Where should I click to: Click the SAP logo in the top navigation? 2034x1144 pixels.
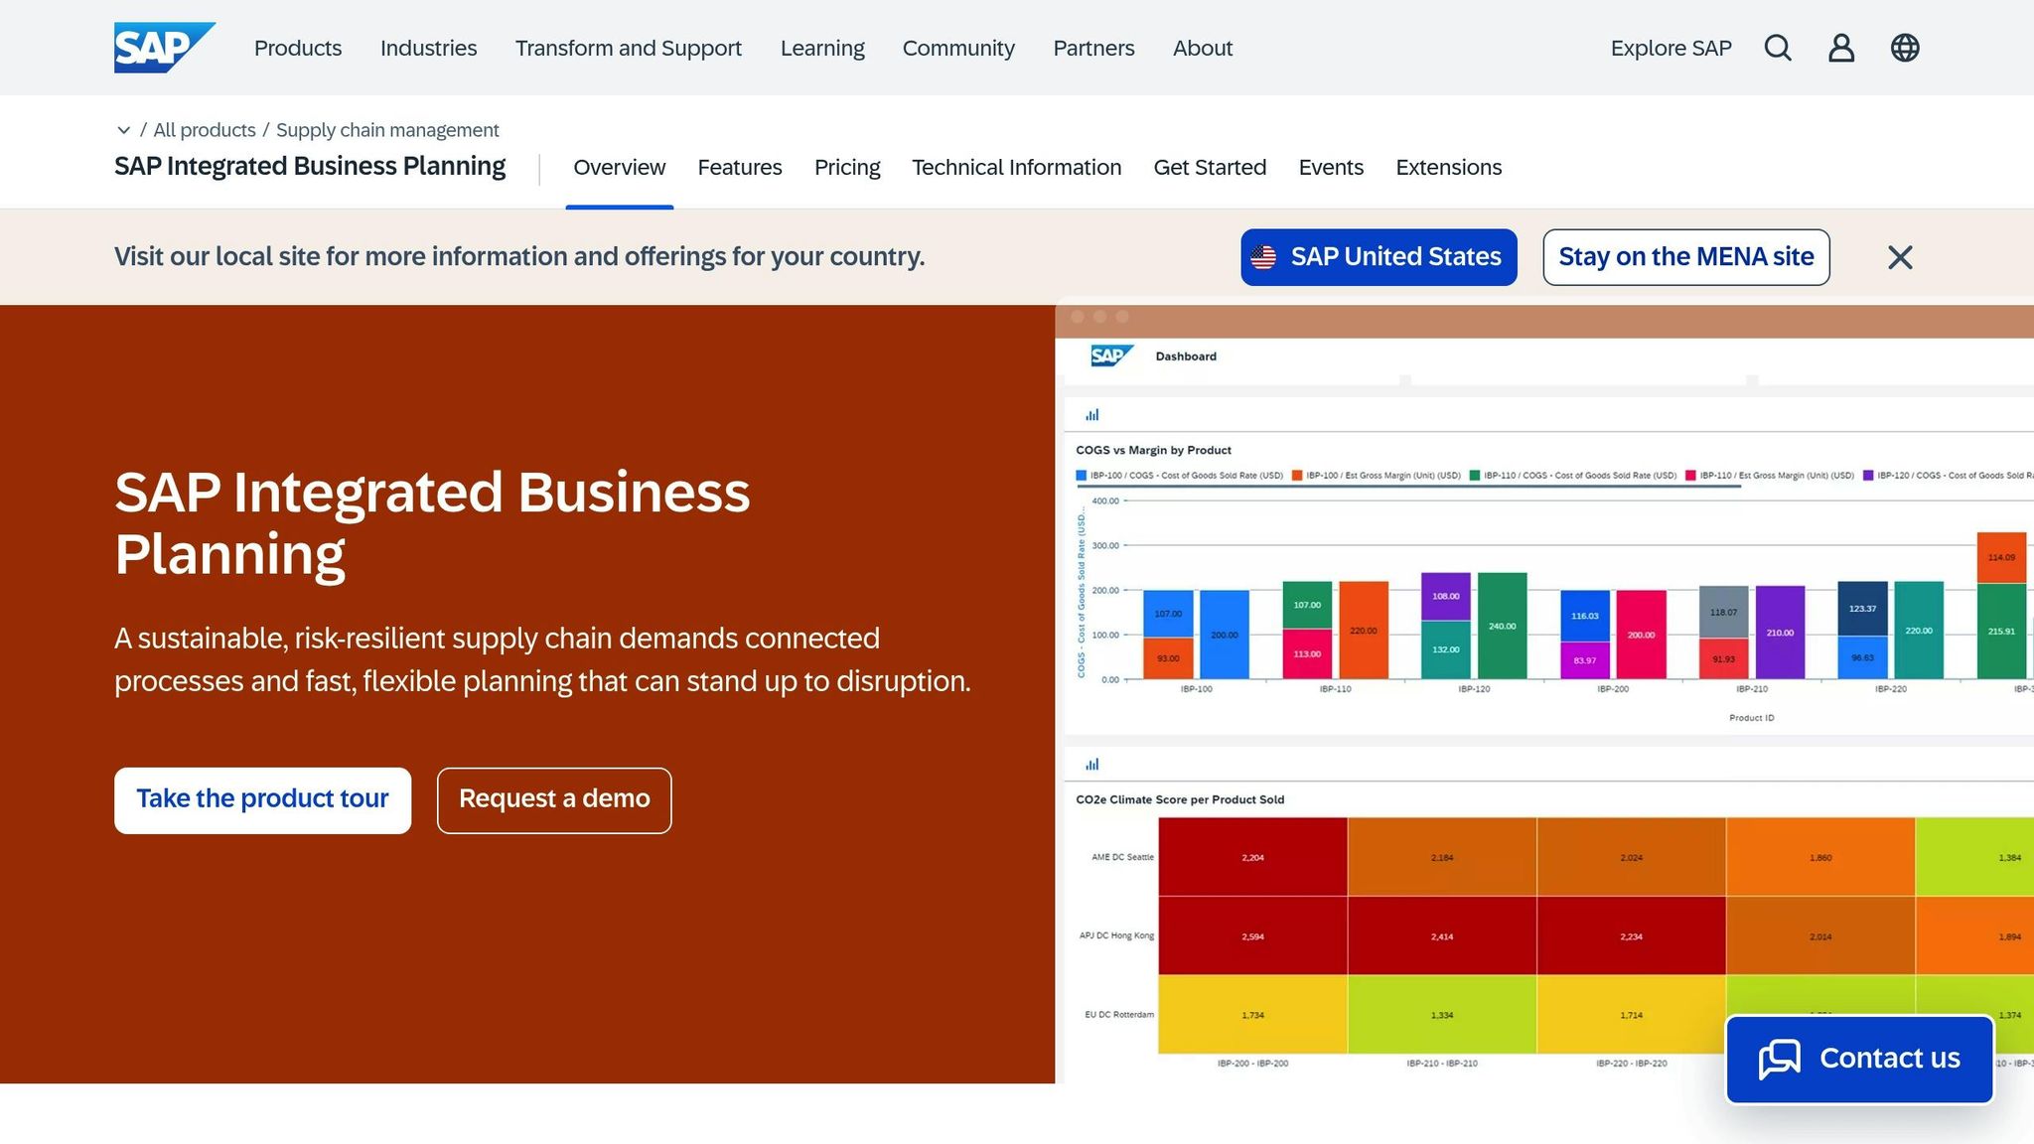164,47
